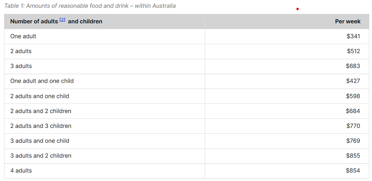Click the One adult row label
The height and width of the screenshot is (181, 372).
[23, 36]
